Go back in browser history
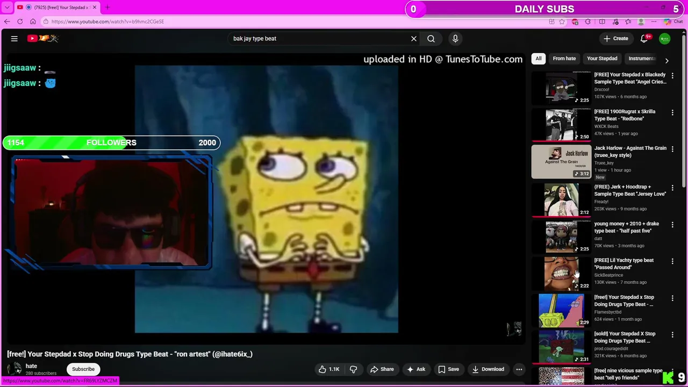 pyautogui.click(x=7, y=21)
